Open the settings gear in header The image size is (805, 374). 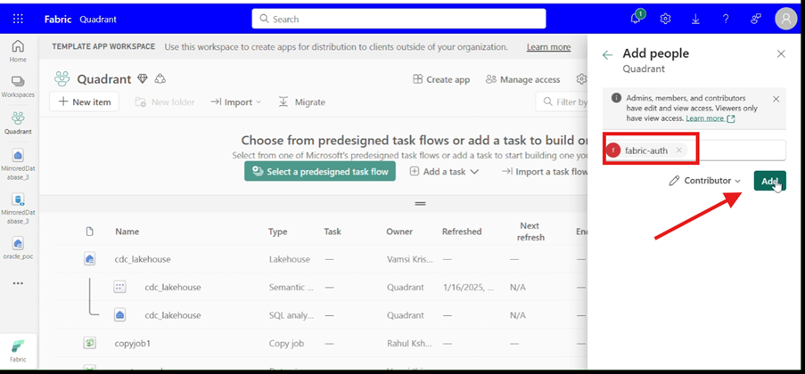(x=665, y=19)
